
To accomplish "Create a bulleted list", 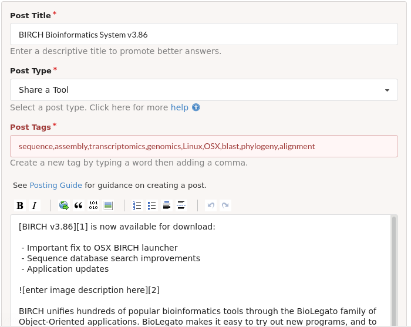I will [151, 205].
